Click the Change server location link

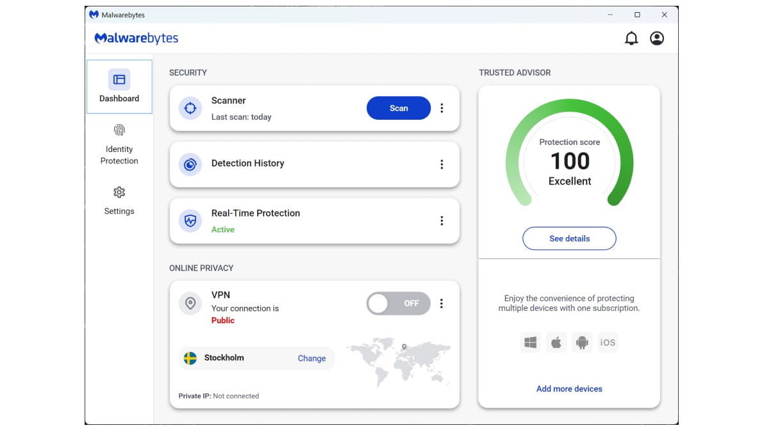312,358
